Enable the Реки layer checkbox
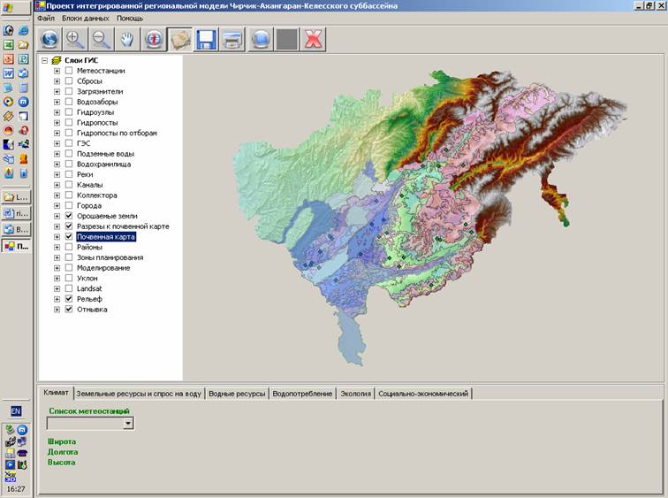 click(69, 174)
